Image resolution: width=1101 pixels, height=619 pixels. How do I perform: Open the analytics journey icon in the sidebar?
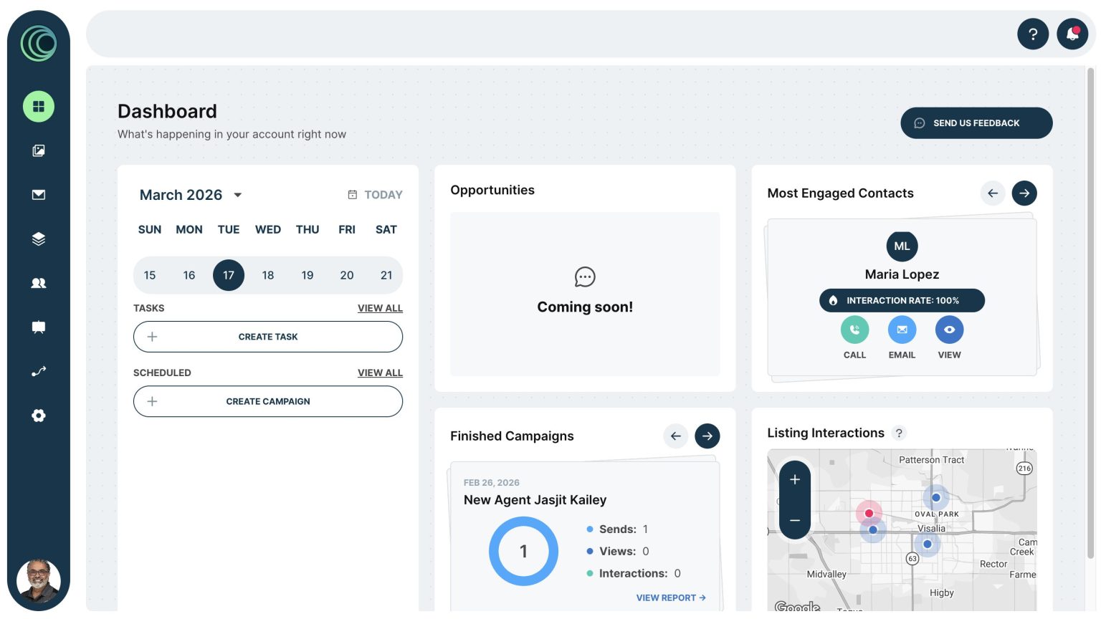pyautogui.click(x=38, y=371)
